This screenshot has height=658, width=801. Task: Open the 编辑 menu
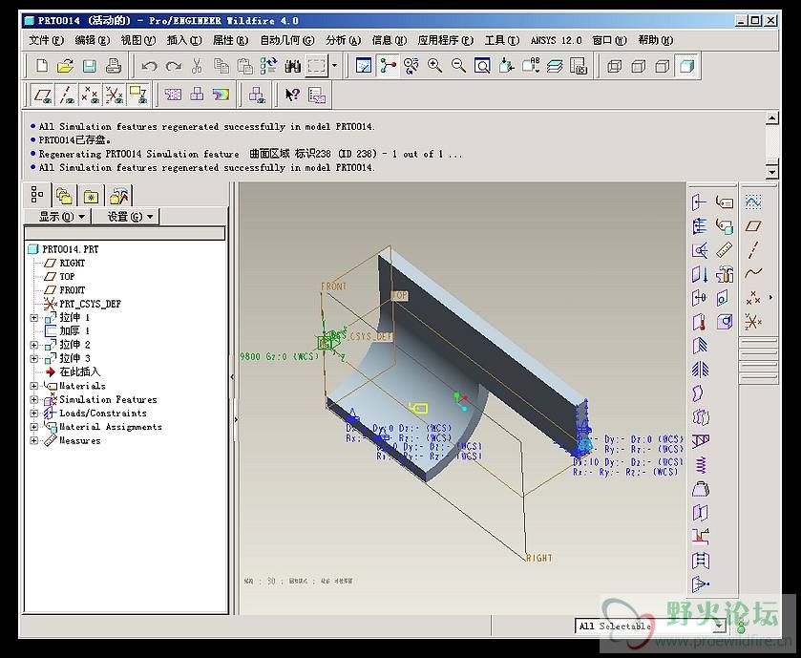point(92,40)
